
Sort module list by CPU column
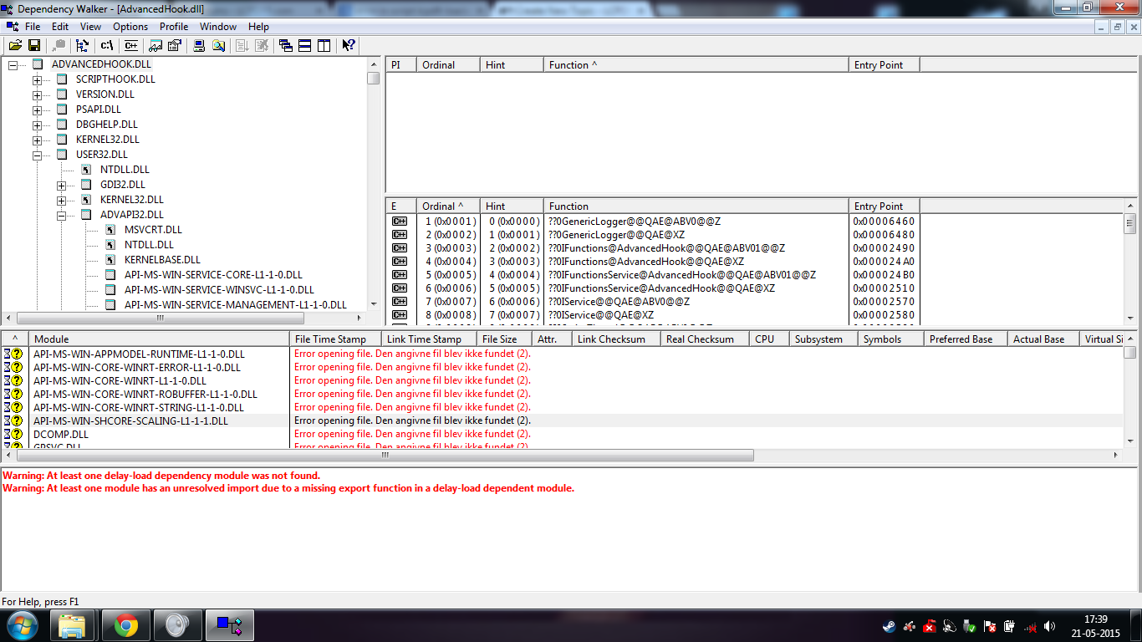769,339
